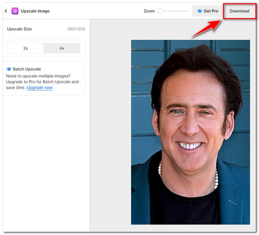
Task: Click the upscaled portrait preview image
Action: point(190,132)
